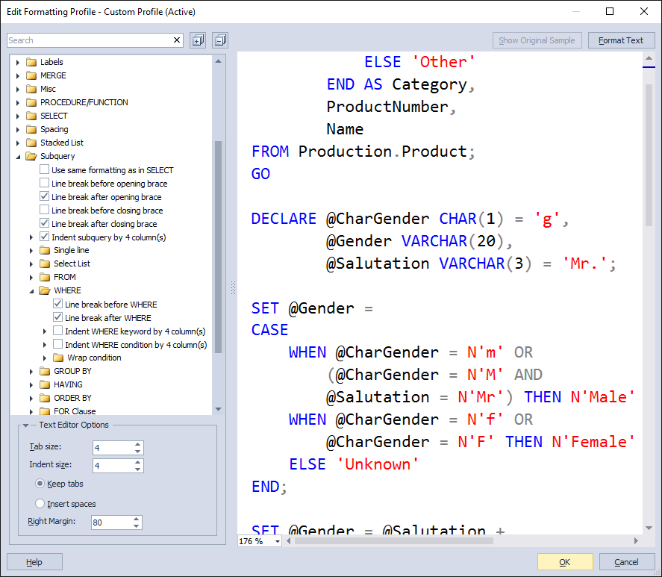Image resolution: width=662 pixels, height=577 pixels.
Task: Enable Use same formatting as in SELECT
Action: click(44, 169)
